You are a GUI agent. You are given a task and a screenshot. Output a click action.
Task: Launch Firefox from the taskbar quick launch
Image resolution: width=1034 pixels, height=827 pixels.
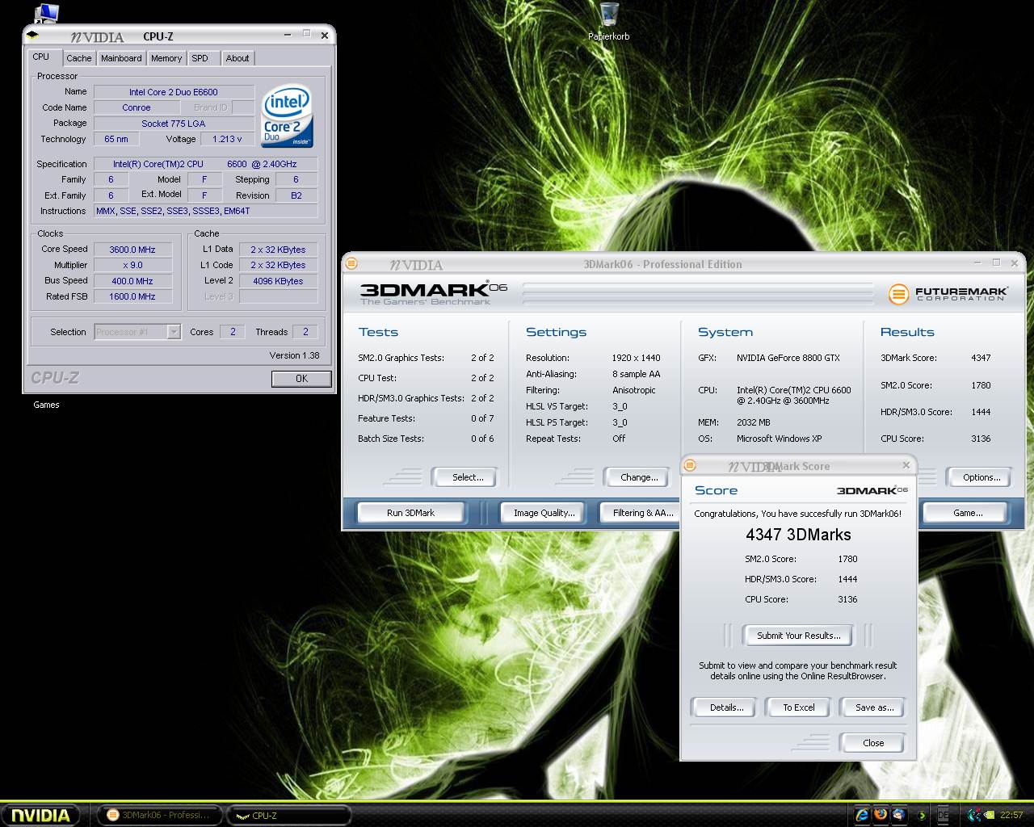pos(881,815)
